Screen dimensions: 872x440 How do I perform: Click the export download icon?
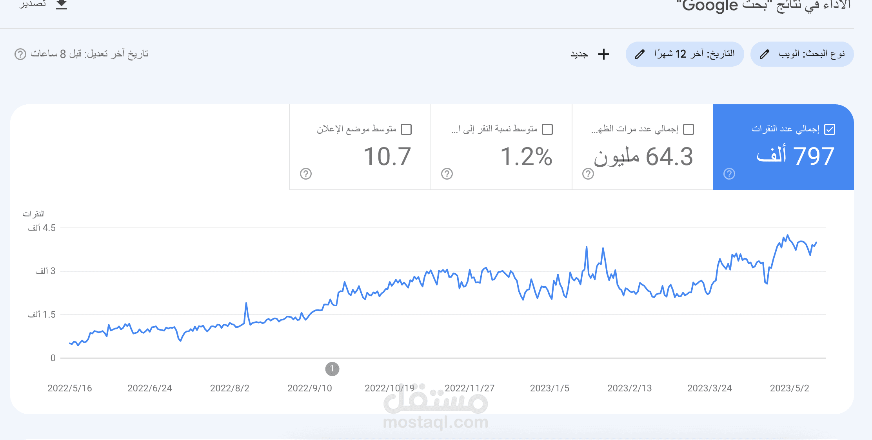62,4
